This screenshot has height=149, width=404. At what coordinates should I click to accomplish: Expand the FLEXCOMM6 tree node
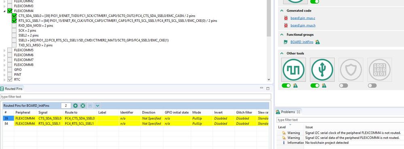(4, 55)
